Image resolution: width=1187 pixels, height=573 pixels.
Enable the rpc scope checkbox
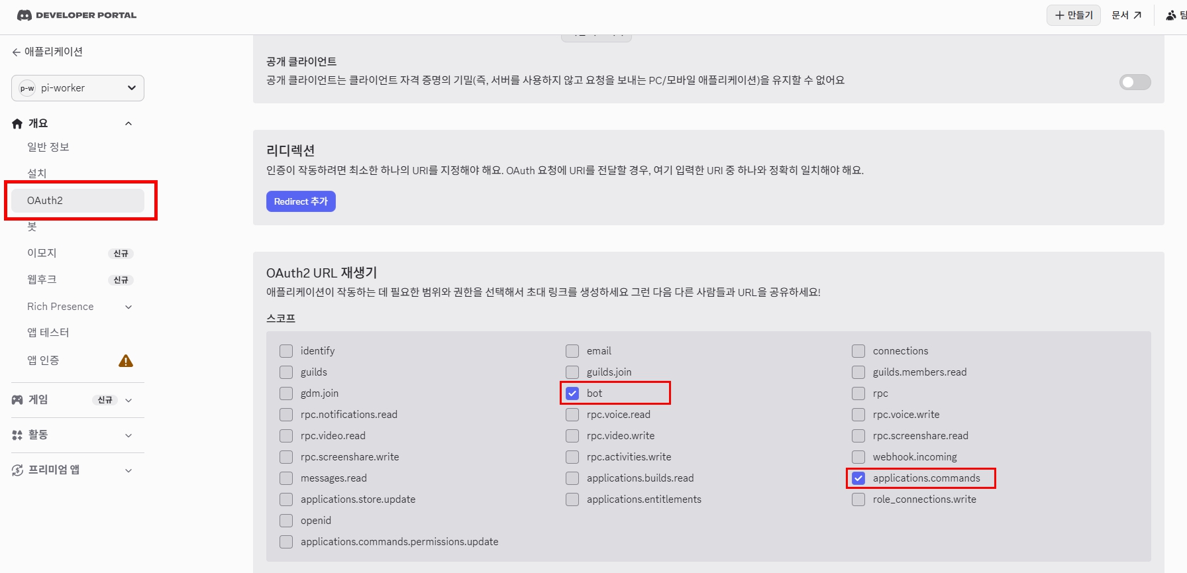coord(858,393)
